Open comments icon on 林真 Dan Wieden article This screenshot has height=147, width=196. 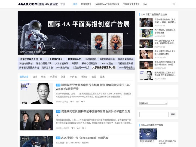click(82, 102)
